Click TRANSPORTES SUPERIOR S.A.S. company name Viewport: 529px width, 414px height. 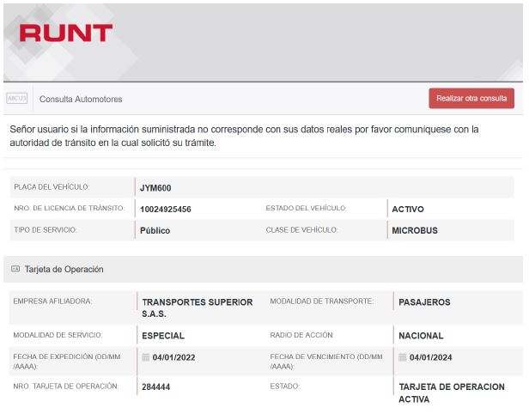coord(197,307)
